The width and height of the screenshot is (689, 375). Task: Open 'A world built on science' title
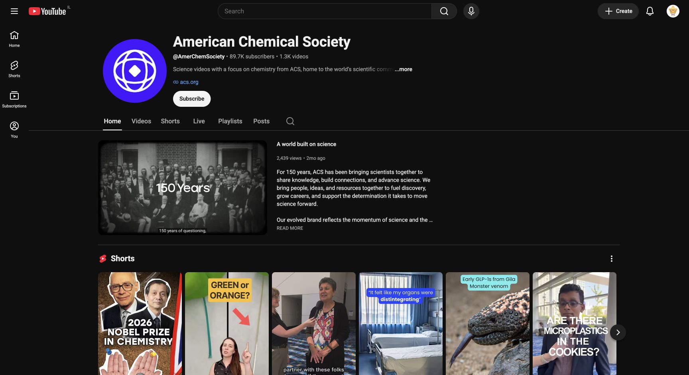[x=306, y=144]
